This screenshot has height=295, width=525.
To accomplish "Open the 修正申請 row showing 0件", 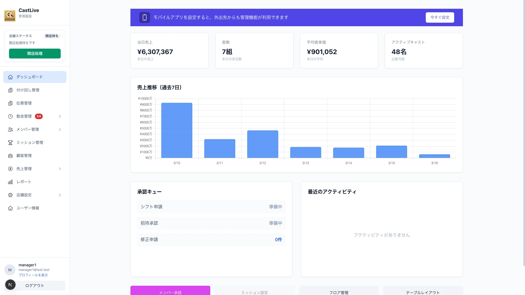I will [x=211, y=240].
